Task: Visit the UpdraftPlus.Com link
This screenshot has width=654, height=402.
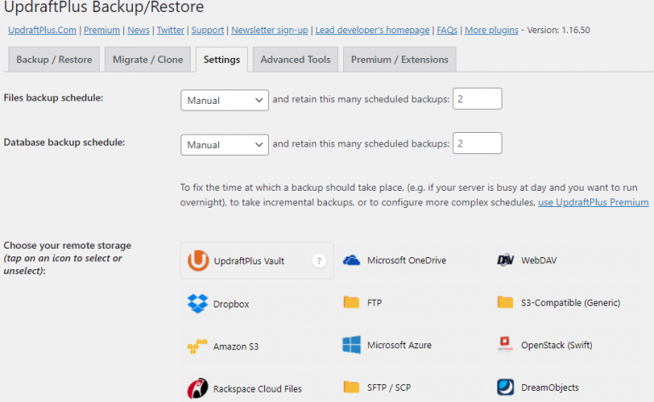Action: 42,30
